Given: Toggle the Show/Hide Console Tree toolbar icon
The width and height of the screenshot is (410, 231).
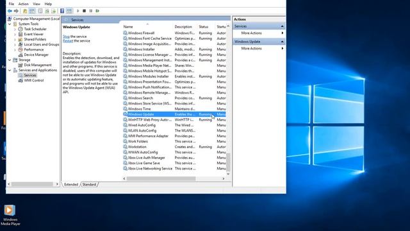Looking at the screenshot, I should pos(32,11).
